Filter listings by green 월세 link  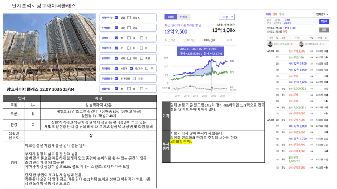pos(281,14)
